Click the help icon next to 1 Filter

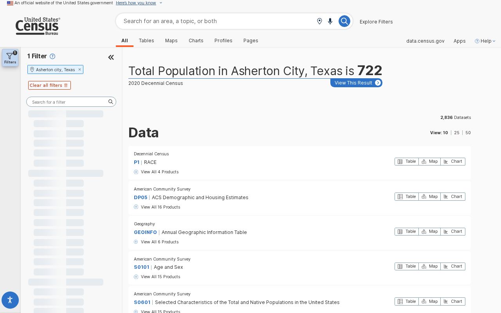(x=52, y=56)
